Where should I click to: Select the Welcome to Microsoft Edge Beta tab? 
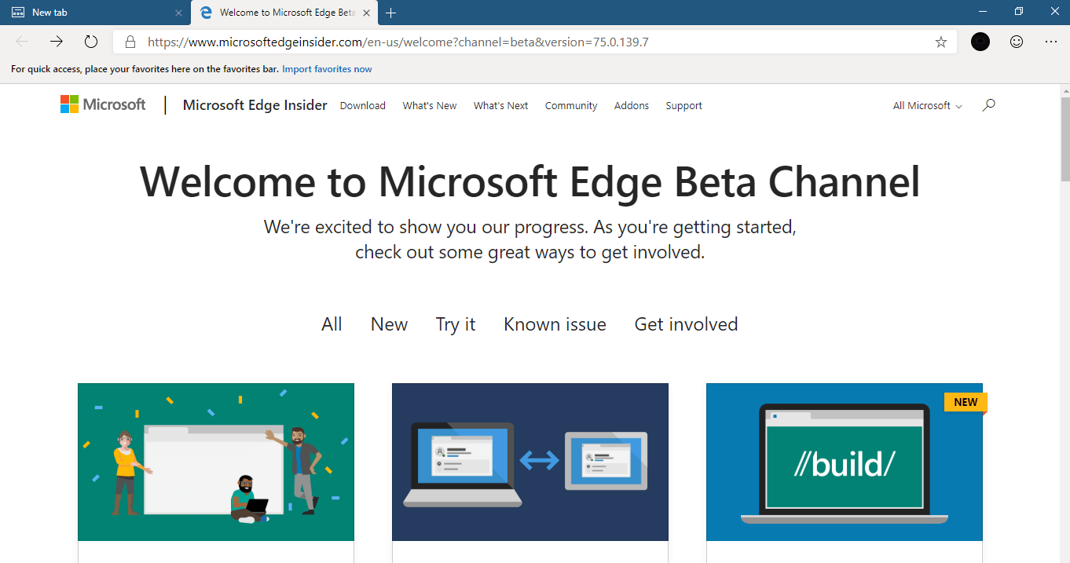pyautogui.click(x=284, y=13)
